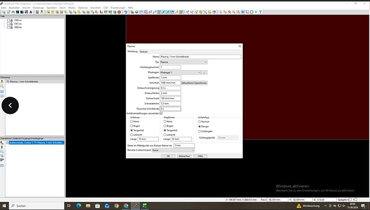
Task: Click the first icon in the Operationen panel sidebar
Action: (x=2, y=143)
